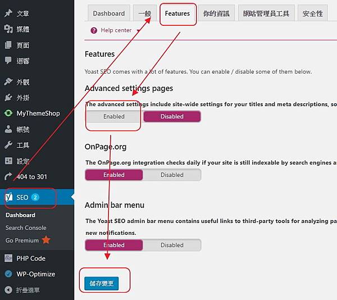Click the paintbrush icon beside 外觀
Image resolution: width=337 pixels, height=300 pixels.
[x=8, y=81]
